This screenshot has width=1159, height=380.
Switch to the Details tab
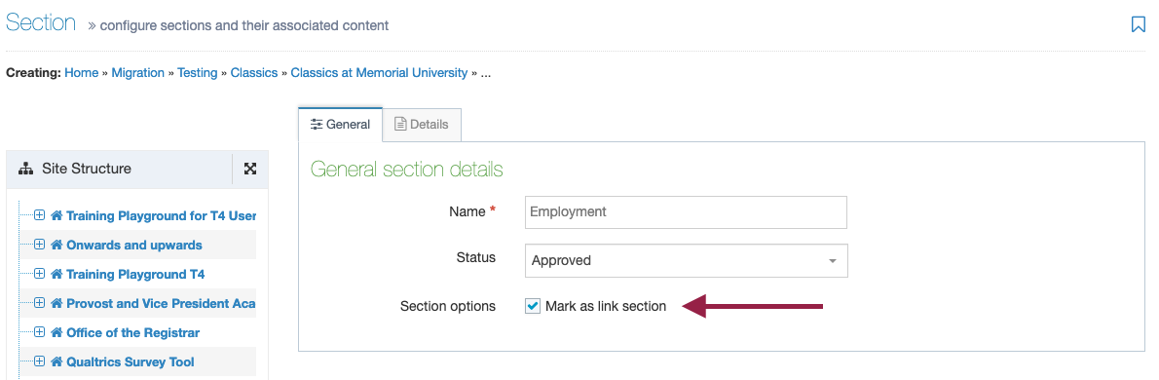tap(422, 124)
